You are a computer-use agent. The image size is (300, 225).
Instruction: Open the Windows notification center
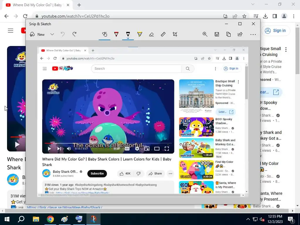coord(291,219)
